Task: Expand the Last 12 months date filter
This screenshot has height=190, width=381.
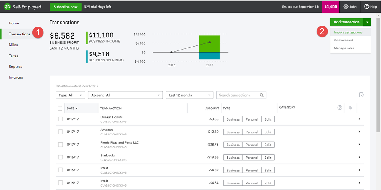Action: pyautogui.click(x=189, y=95)
